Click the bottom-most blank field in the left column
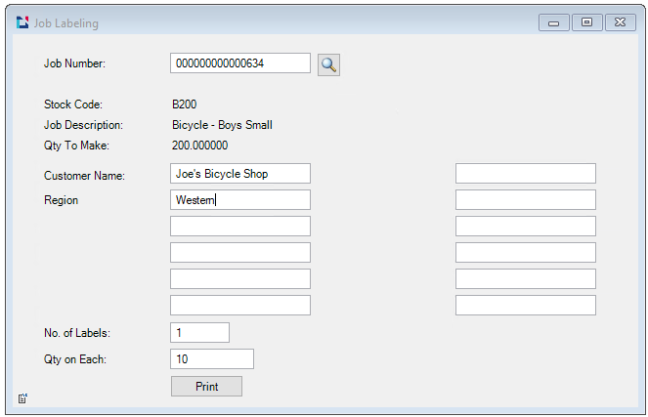 tap(240, 305)
